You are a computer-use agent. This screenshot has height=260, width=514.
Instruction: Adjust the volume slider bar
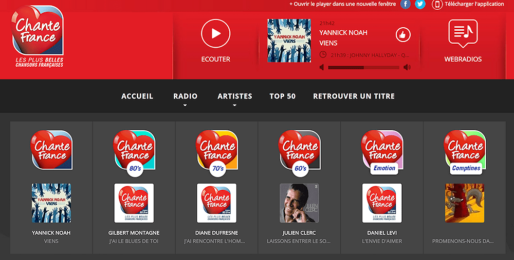tap(363, 68)
